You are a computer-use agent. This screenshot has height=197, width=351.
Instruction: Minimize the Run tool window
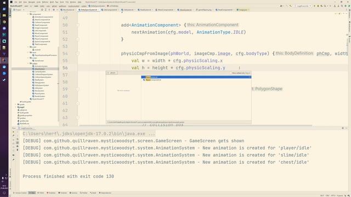coord(347,128)
